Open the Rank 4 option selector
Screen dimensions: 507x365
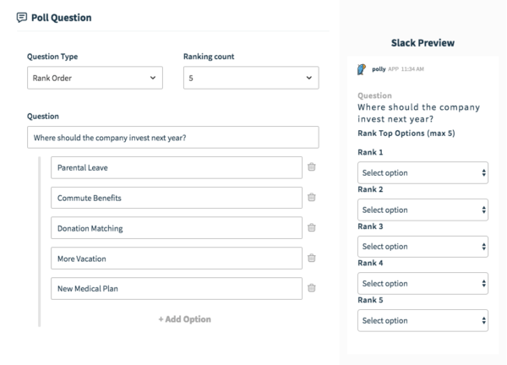[x=423, y=284]
